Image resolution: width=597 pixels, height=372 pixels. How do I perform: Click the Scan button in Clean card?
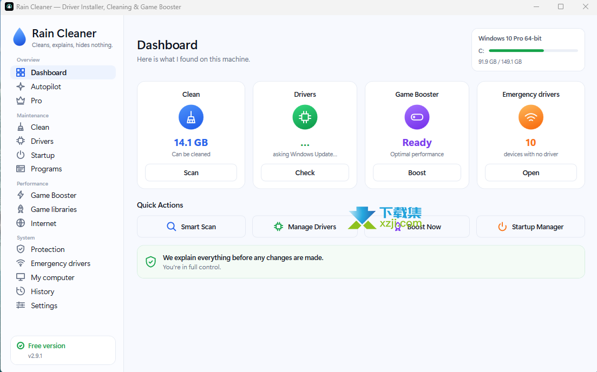(191, 172)
